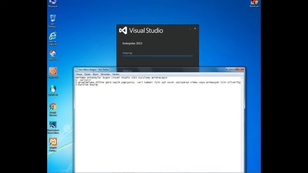Close the Visual Studio installer window
This screenshot has width=308, height=173.
195,29
